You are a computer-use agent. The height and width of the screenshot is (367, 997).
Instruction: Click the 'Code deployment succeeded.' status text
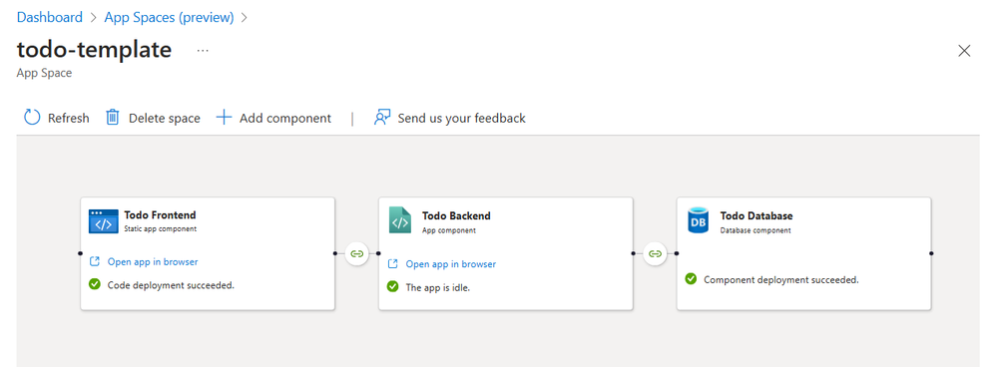(171, 285)
